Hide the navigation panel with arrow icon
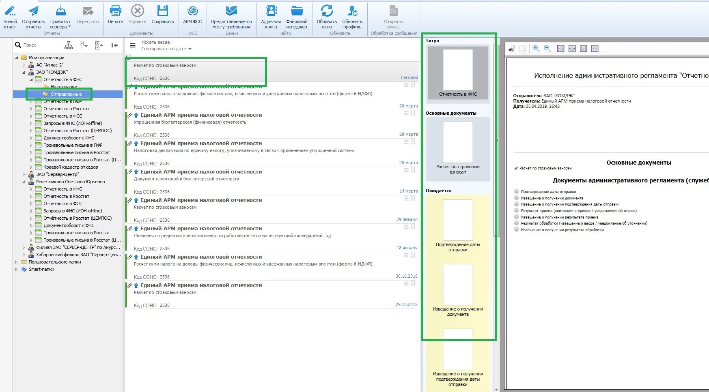 115,45
